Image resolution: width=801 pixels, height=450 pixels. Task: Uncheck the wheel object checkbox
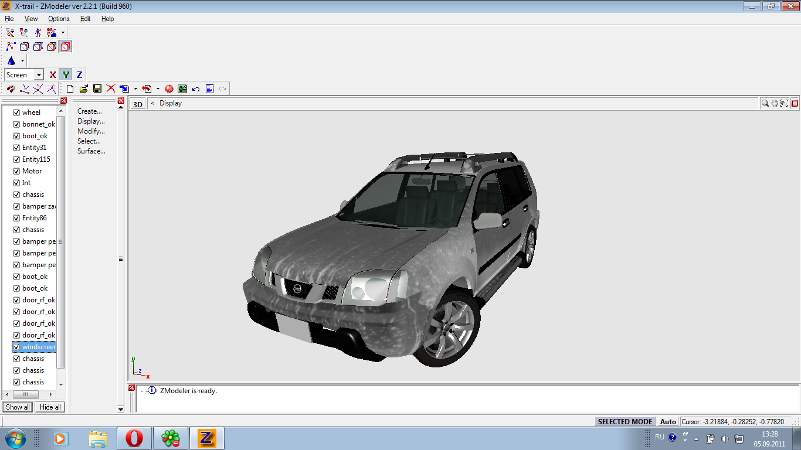tap(16, 112)
